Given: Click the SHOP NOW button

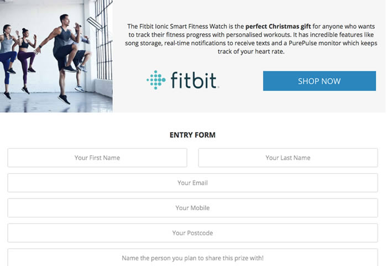Looking at the screenshot, I should [320, 81].
